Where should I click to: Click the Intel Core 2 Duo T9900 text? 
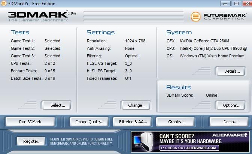click(213, 48)
